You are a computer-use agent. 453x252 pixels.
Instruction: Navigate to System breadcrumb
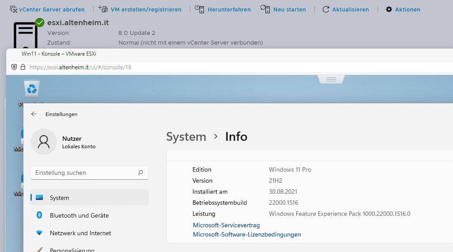[186, 137]
